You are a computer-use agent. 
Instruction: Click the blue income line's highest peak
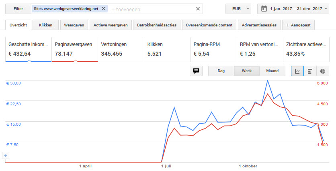pos(267,81)
